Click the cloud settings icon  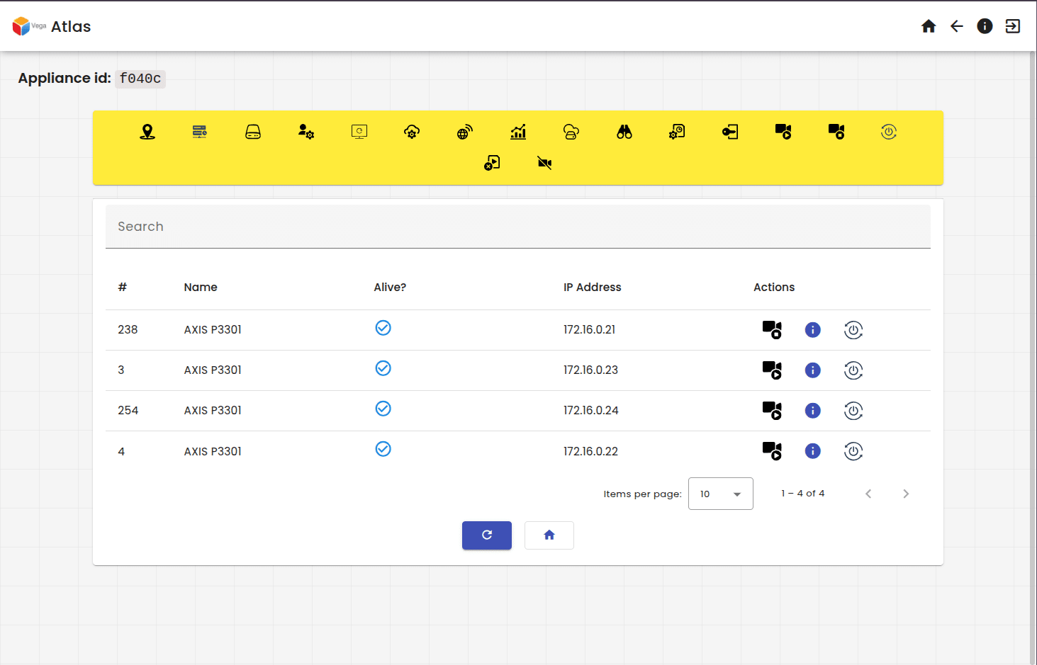click(x=412, y=132)
